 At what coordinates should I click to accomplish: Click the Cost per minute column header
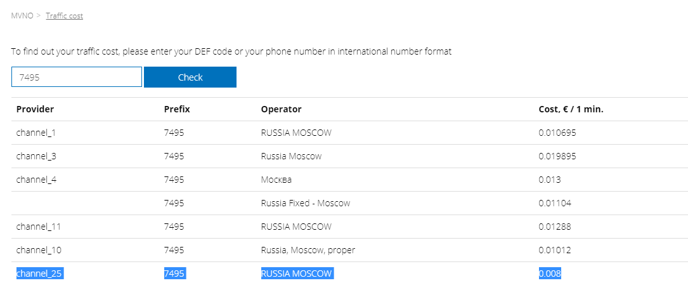tap(571, 109)
